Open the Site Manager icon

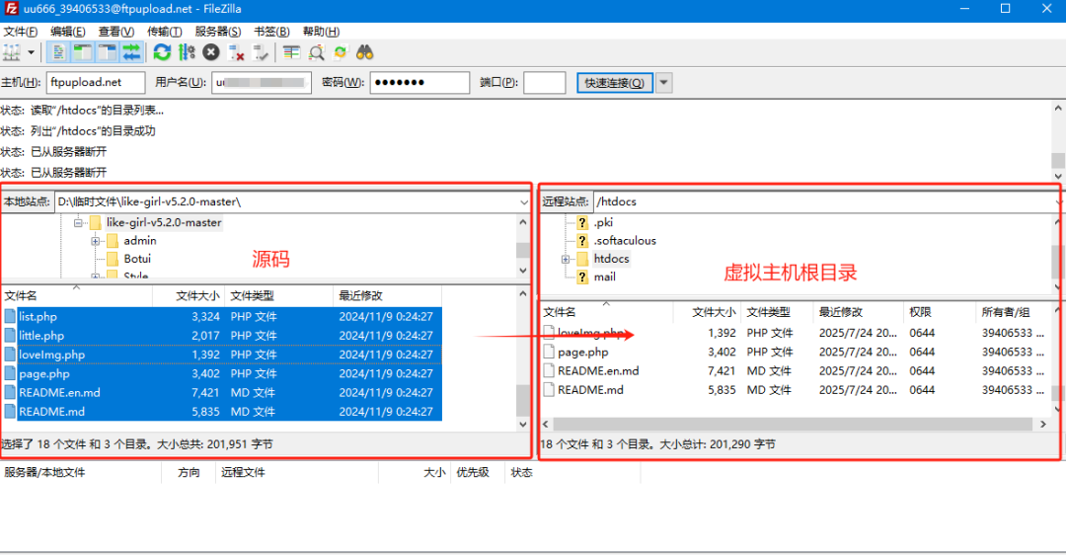[13, 52]
